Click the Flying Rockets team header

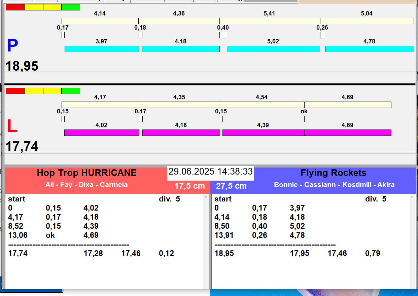coord(333,173)
